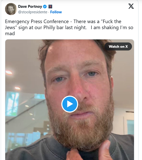Play the video with the blue play button
This screenshot has width=142, height=160.
(70, 104)
